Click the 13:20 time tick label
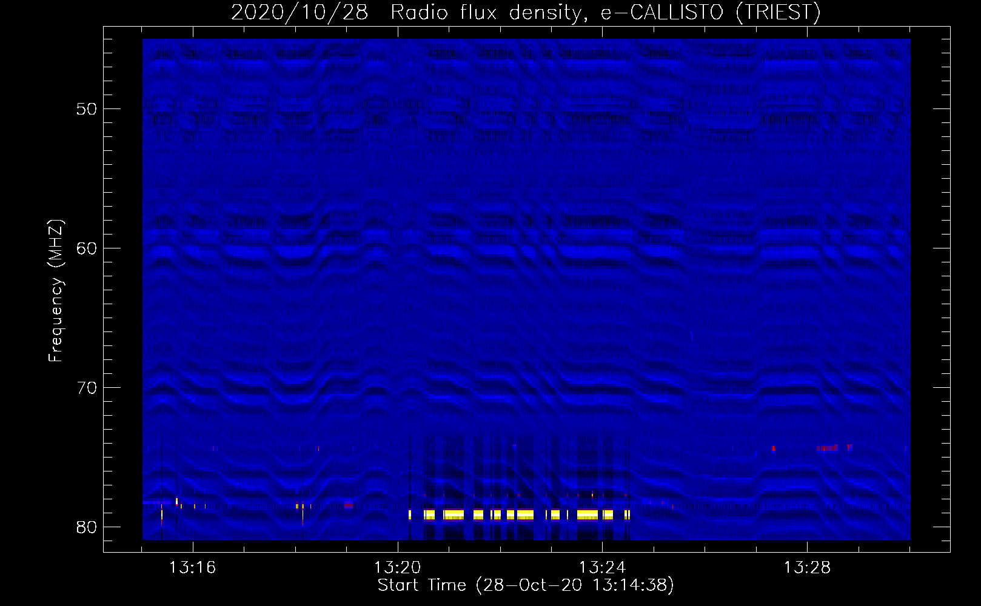The height and width of the screenshot is (606, 981). pyautogui.click(x=397, y=568)
